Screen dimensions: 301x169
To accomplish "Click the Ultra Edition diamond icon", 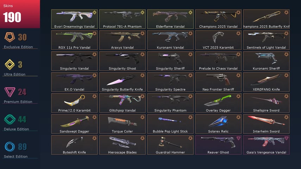I will (10, 64).
